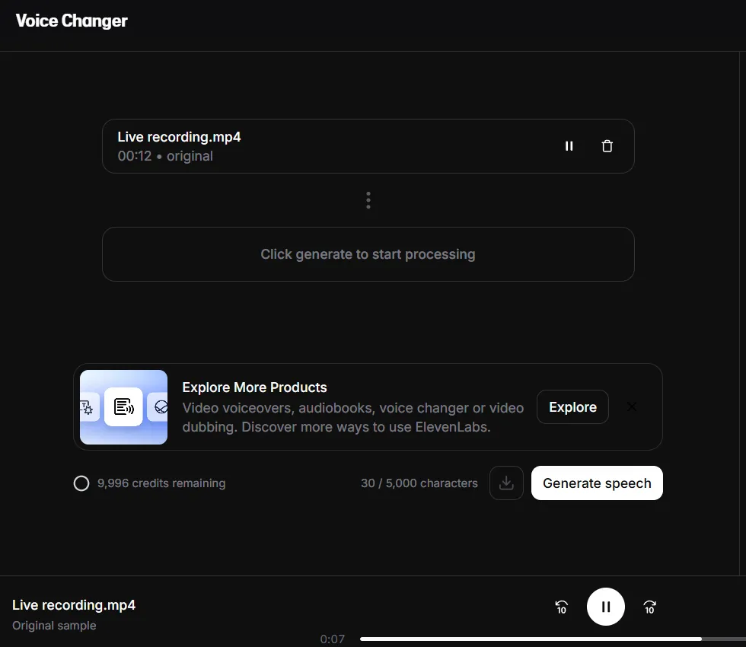
Task: Click the playback progress bar in the player
Action: [x=533, y=639]
